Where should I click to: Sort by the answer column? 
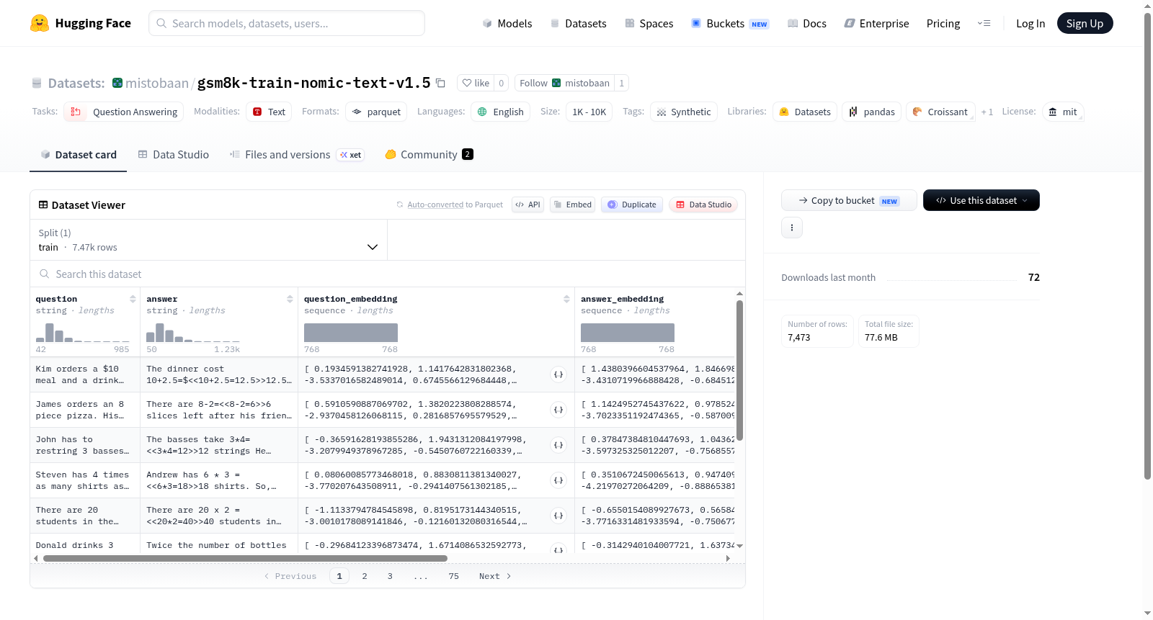(290, 299)
